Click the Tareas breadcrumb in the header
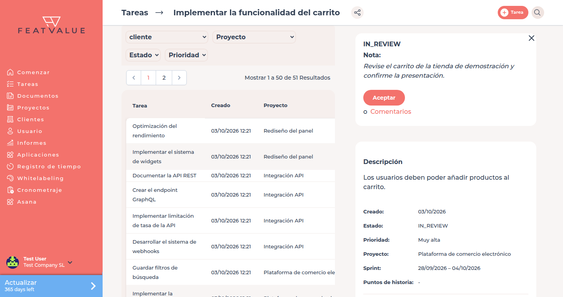 (135, 13)
